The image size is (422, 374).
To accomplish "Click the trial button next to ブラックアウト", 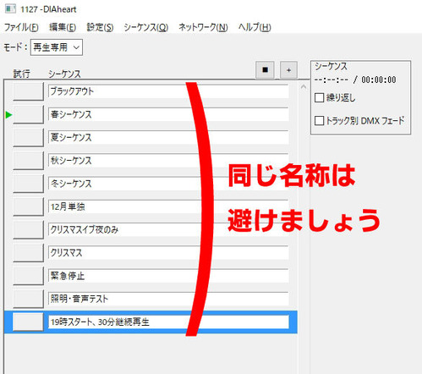I will tap(28, 91).
